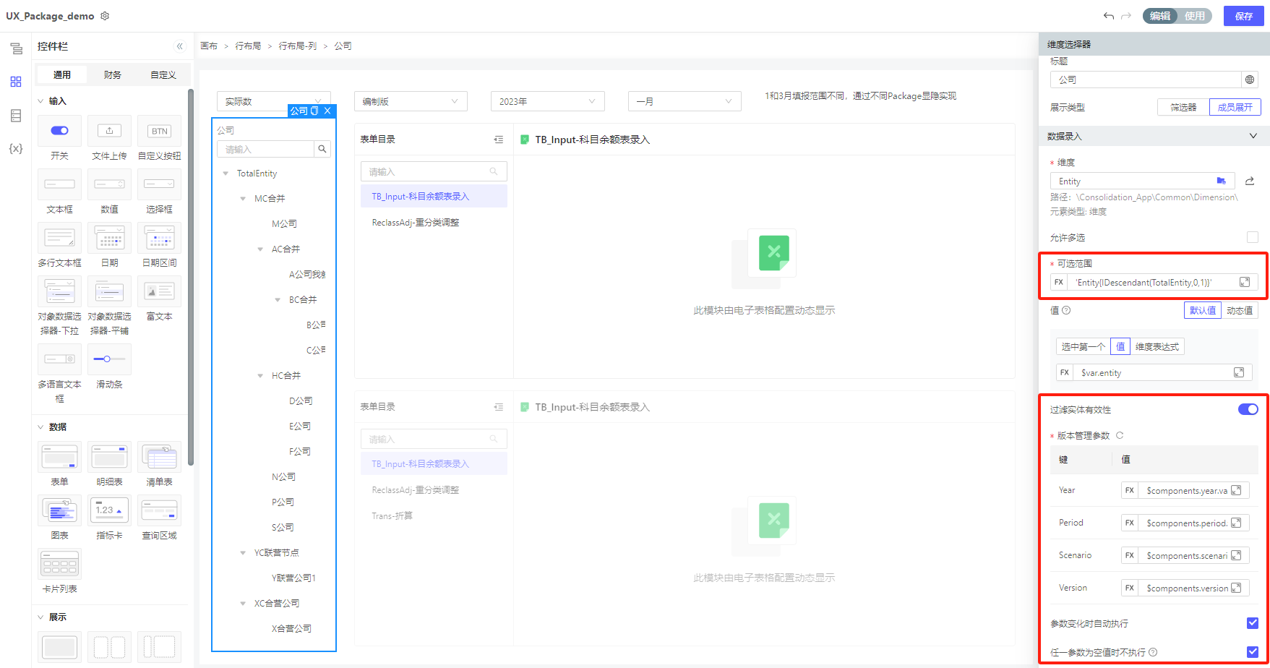
Task: Collapse the MC合并 tree node
Action: (243, 199)
